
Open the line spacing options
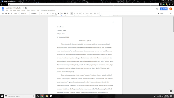pos(83,13)
